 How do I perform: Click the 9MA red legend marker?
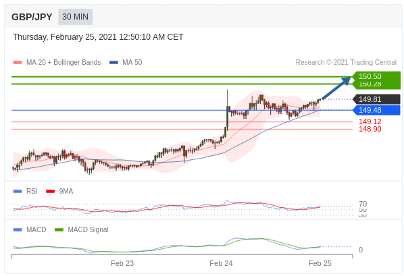50,191
